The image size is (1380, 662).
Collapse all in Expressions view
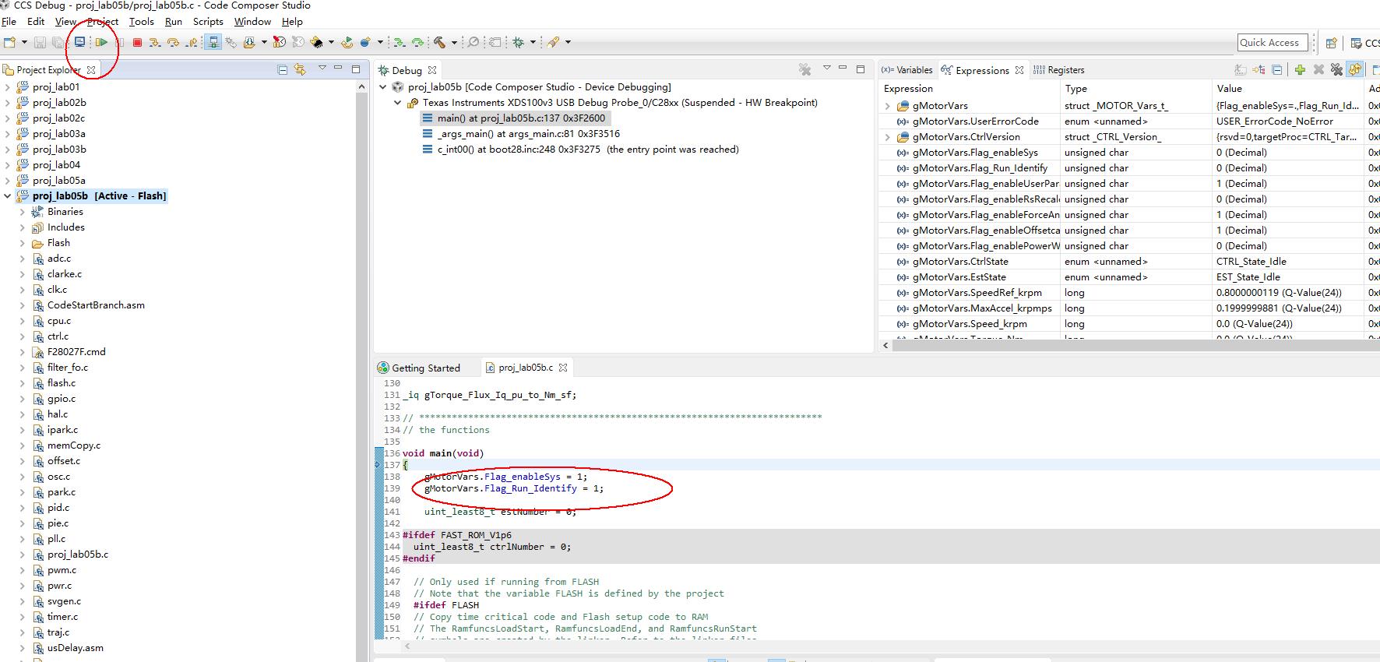pyautogui.click(x=1277, y=69)
